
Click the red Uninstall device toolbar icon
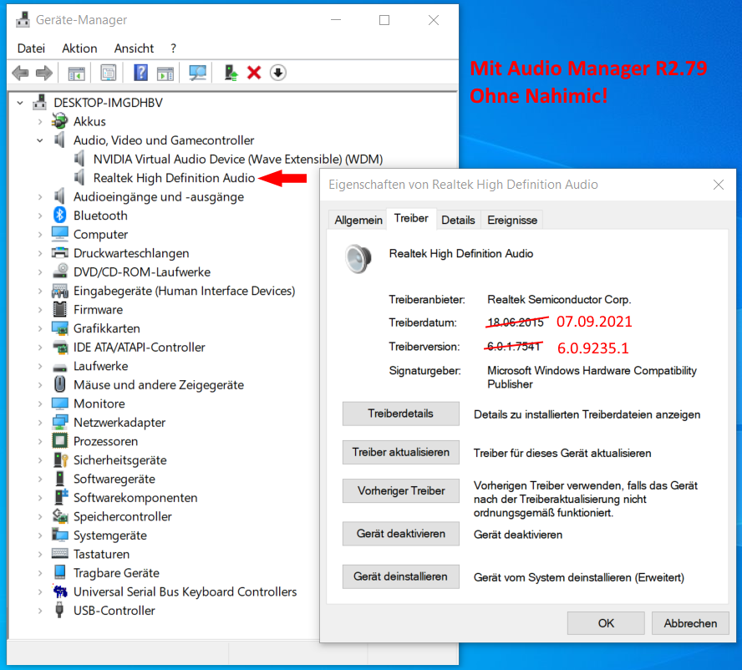pyautogui.click(x=253, y=73)
